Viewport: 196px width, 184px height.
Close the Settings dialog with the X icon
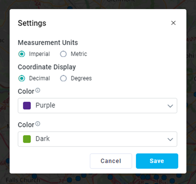[173, 23]
